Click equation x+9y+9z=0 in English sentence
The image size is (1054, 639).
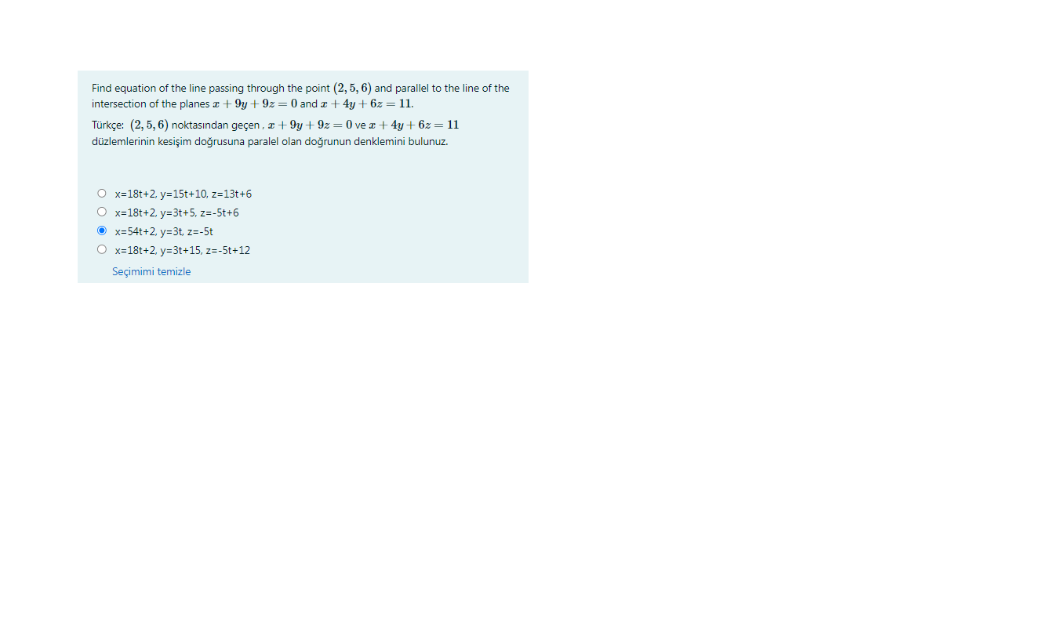(255, 103)
